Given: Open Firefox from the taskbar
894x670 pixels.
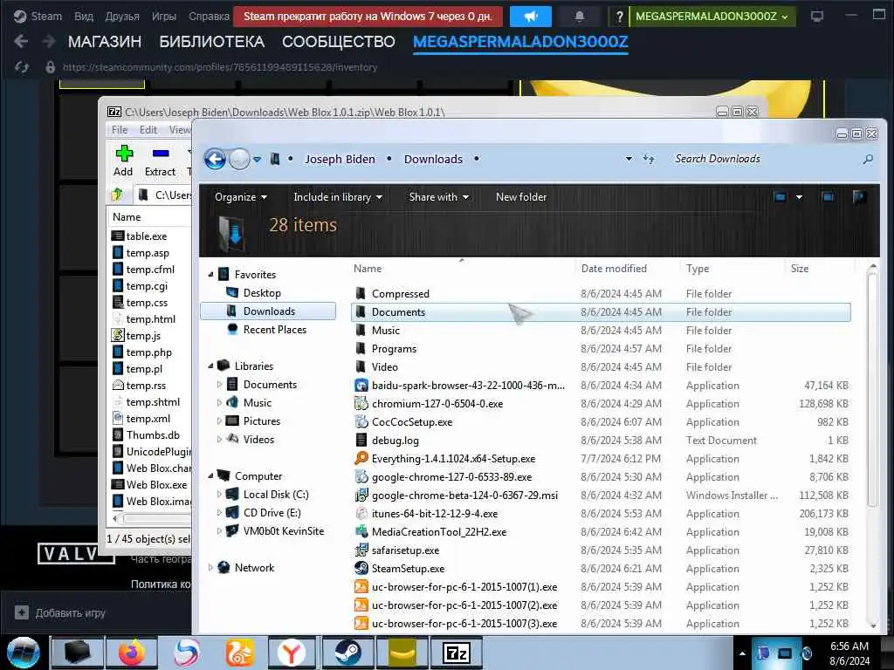Looking at the screenshot, I should pos(132,653).
